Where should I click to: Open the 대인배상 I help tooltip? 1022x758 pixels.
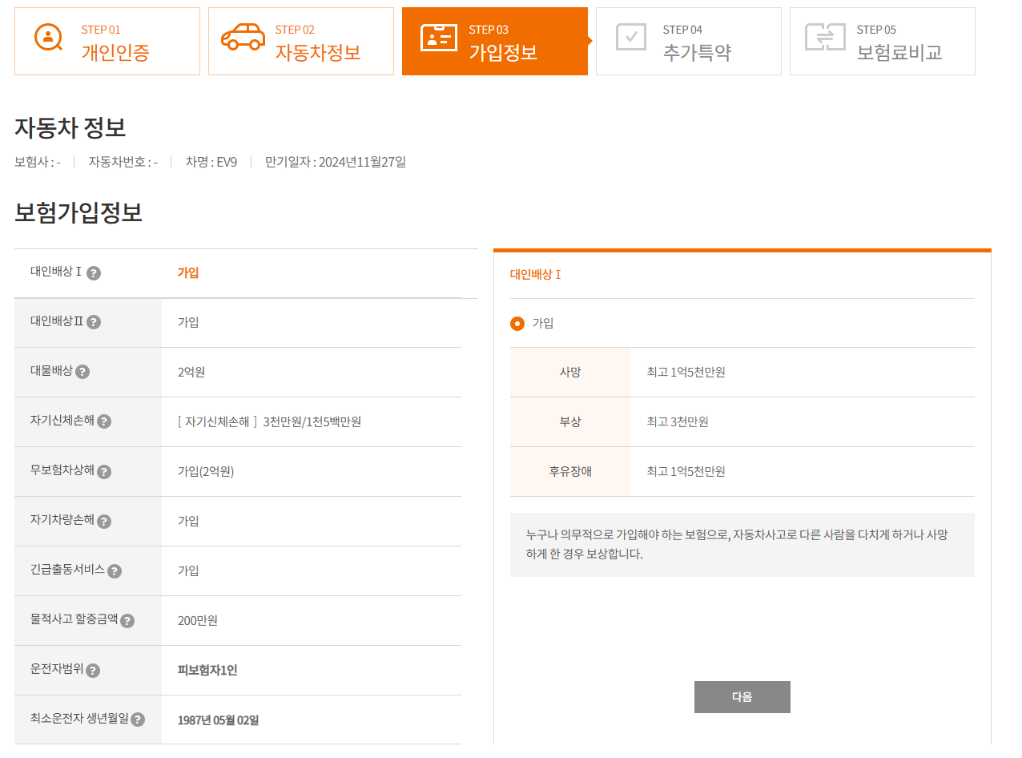pyautogui.click(x=95, y=273)
